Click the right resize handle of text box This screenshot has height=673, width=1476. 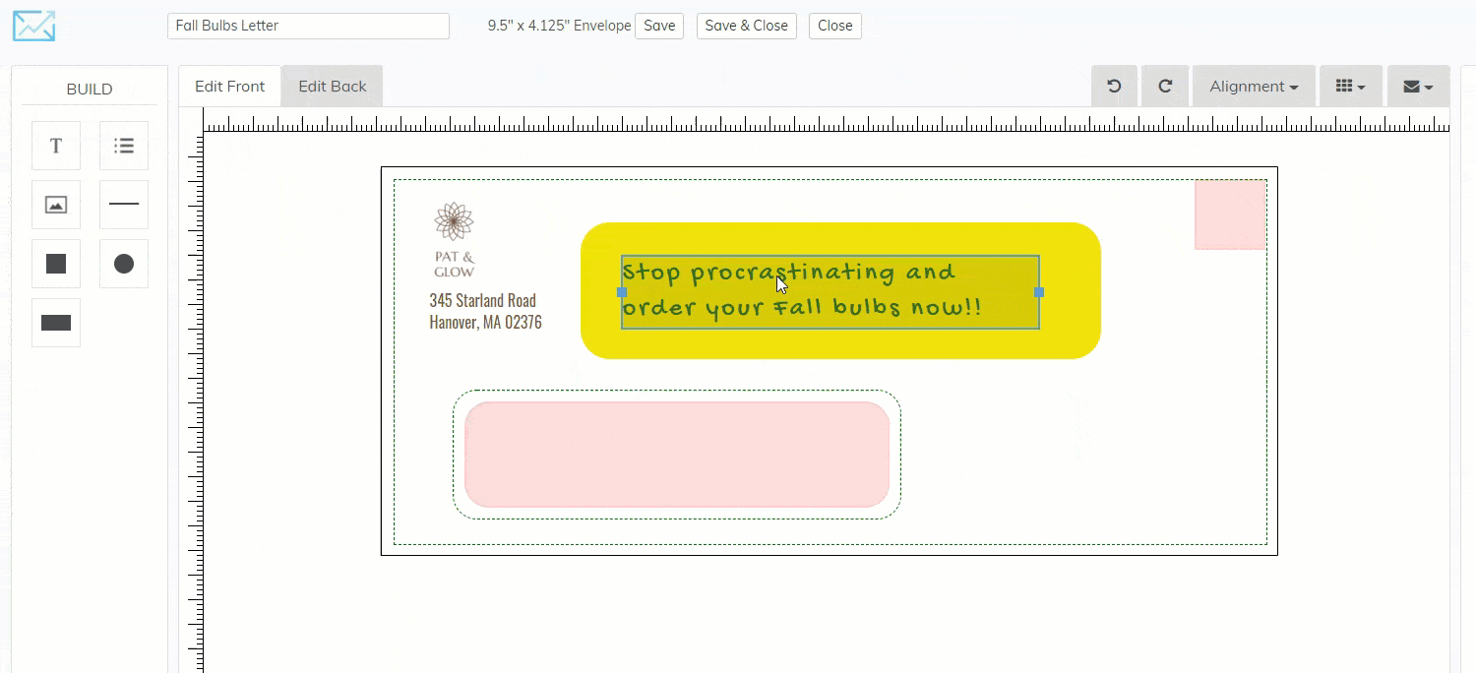click(1039, 292)
